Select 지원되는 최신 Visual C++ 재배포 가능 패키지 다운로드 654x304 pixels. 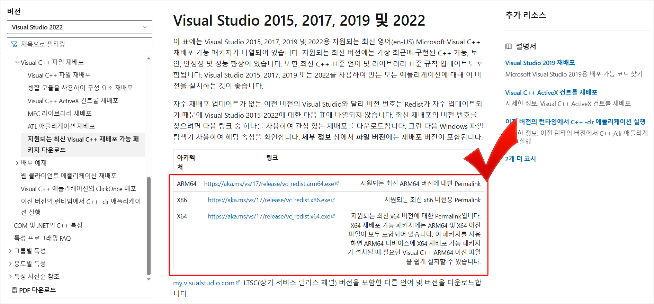(x=83, y=144)
